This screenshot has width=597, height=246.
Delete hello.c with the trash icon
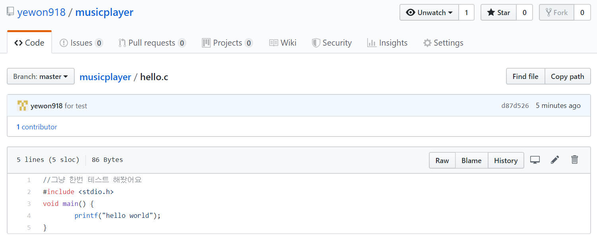coord(574,160)
